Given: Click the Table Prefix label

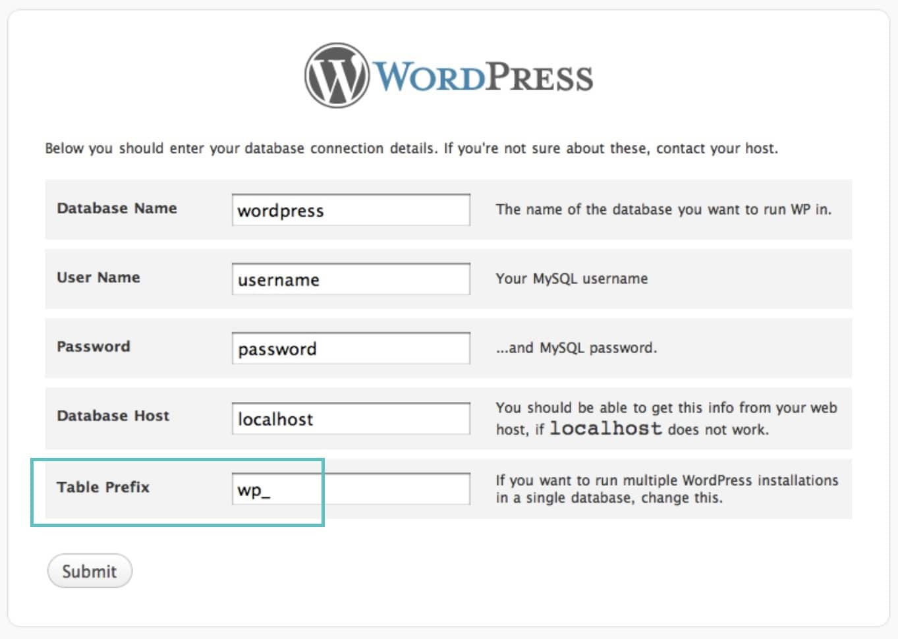Looking at the screenshot, I should tap(102, 487).
